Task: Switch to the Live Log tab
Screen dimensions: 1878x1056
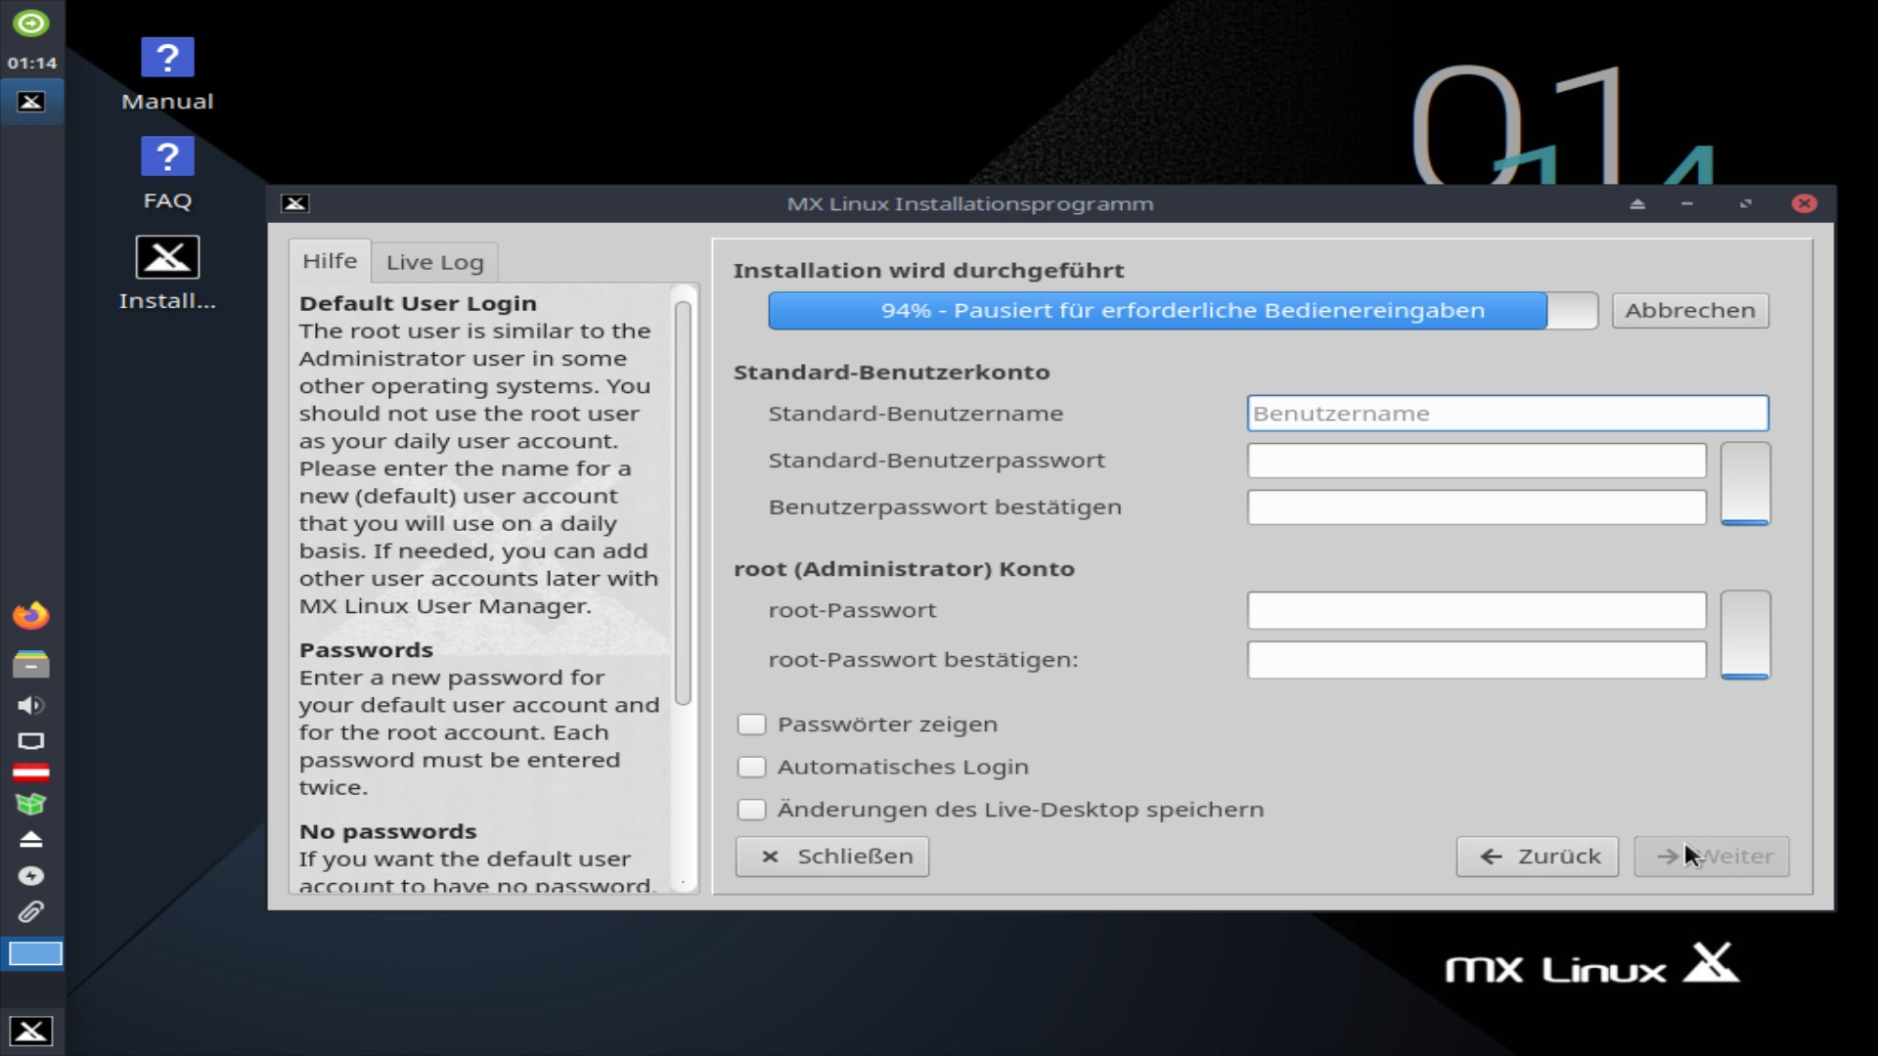Action: coord(434,262)
